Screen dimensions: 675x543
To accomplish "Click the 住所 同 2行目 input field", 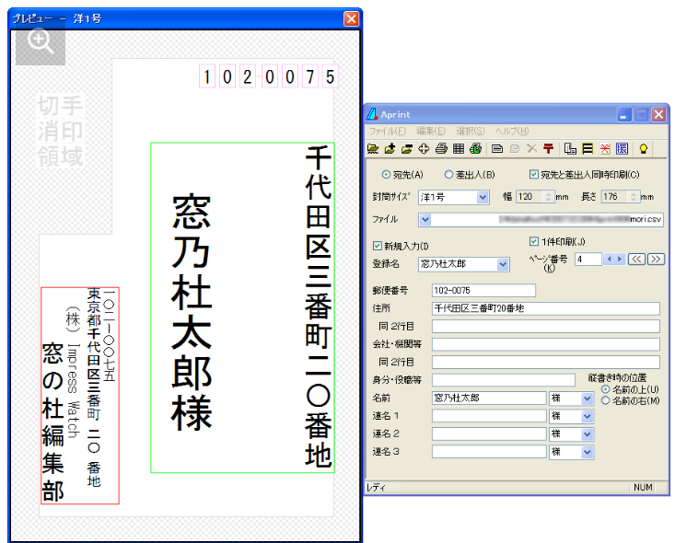I will point(545,326).
